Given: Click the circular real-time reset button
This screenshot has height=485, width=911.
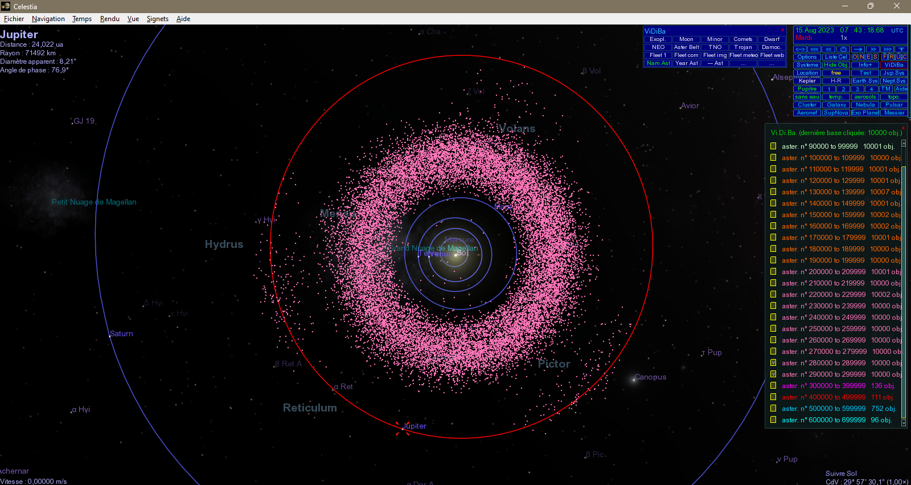Looking at the screenshot, I should pyautogui.click(x=843, y=49).
